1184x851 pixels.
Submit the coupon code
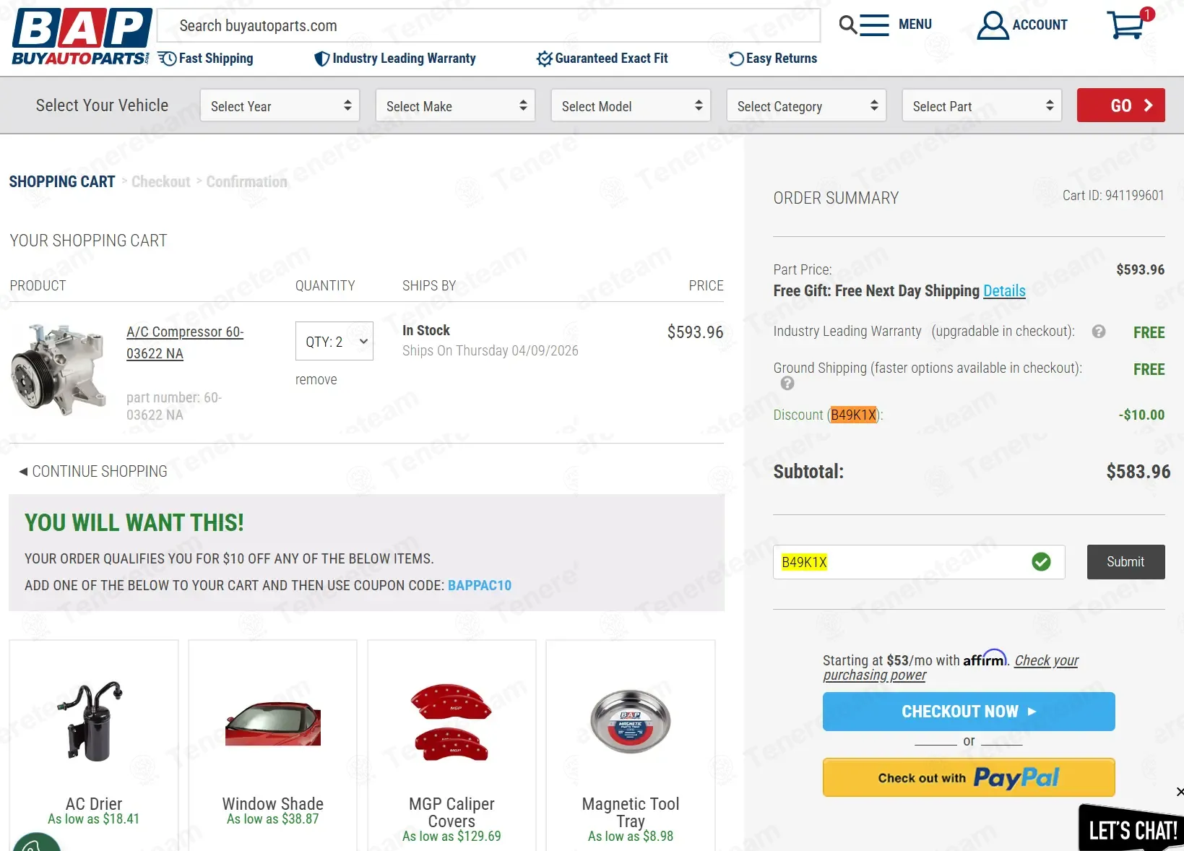click(1125, 562)
